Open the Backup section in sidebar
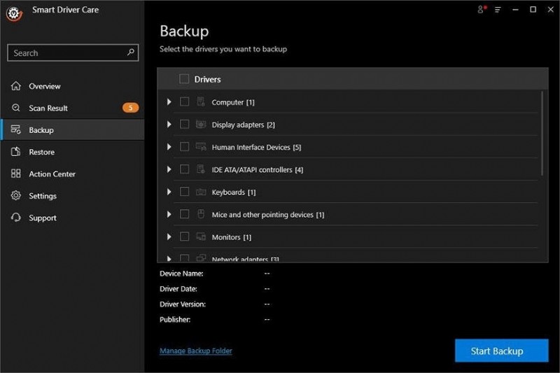The image size is (560, 373). [x=41, y=130]
